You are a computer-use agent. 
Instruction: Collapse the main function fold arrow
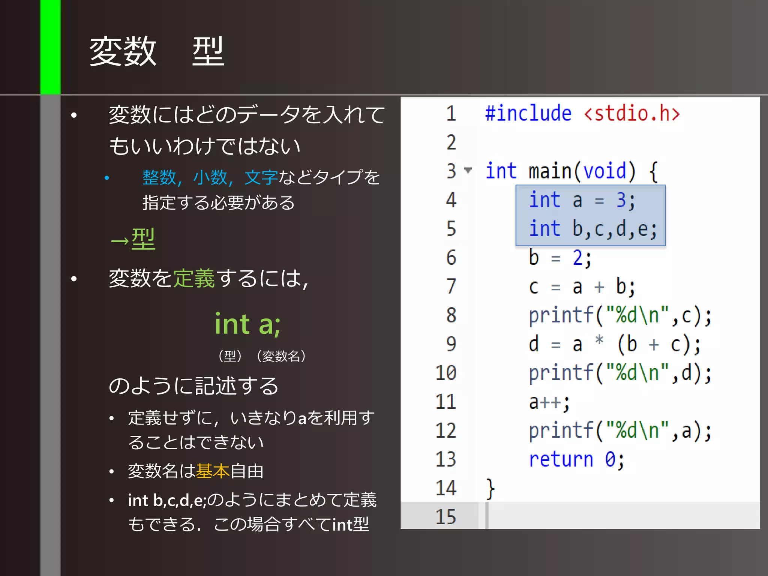[468, 170]
